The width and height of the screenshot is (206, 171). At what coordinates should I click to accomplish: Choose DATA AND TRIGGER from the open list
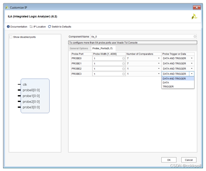coord(178,79)
